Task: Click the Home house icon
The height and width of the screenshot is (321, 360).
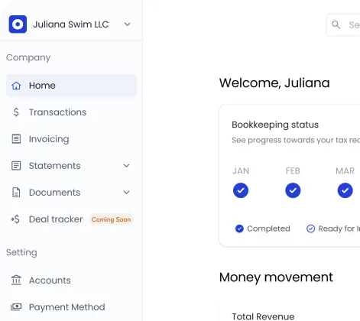Action: (16, 86)
